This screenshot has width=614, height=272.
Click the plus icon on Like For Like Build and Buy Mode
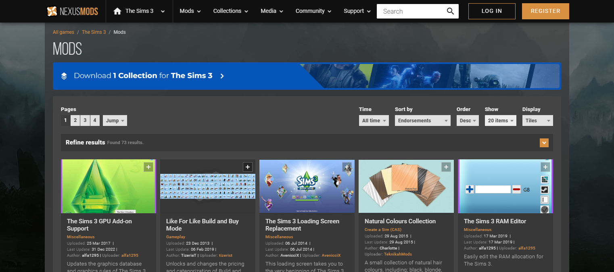[248, 167]
